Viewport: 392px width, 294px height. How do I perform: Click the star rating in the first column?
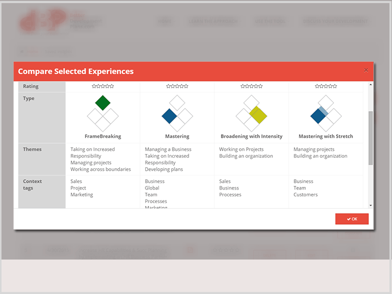(x=102, y=86)
